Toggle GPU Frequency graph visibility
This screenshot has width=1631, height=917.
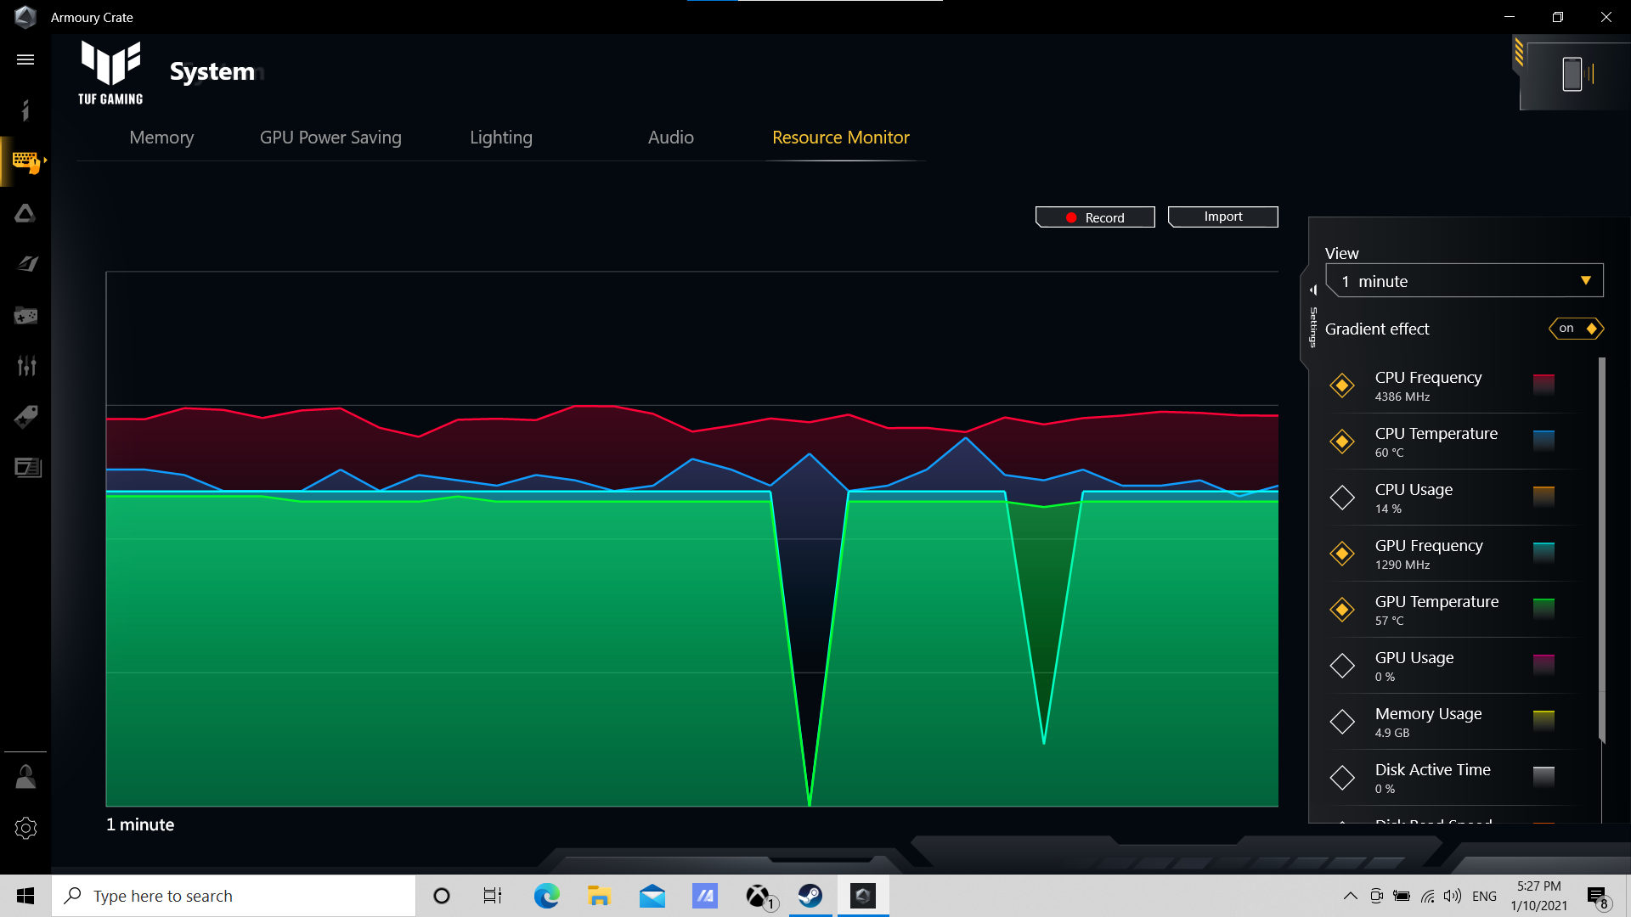point(1342,554)
